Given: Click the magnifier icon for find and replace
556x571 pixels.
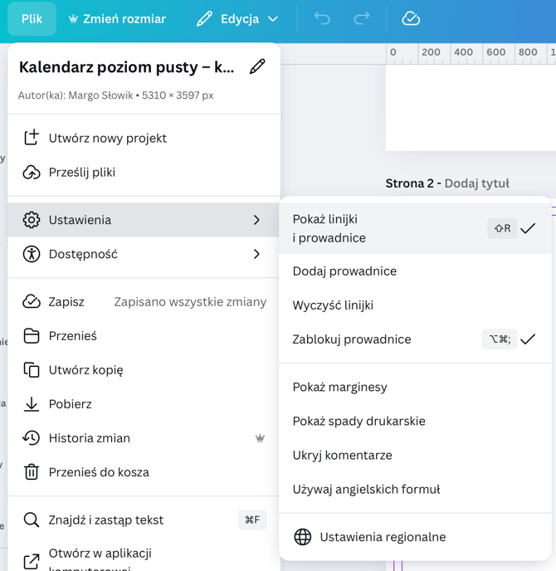Looking at the screenshot, I should tap(32, 520).
